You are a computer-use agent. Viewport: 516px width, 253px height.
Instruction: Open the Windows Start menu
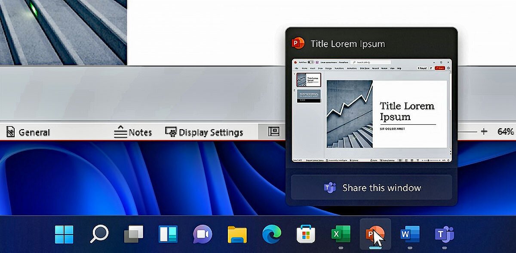pyautogui.click(x=64, y=235)
